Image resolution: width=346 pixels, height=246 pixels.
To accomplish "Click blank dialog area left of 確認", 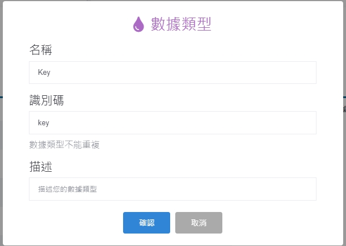I will click(x=74, y=223).
